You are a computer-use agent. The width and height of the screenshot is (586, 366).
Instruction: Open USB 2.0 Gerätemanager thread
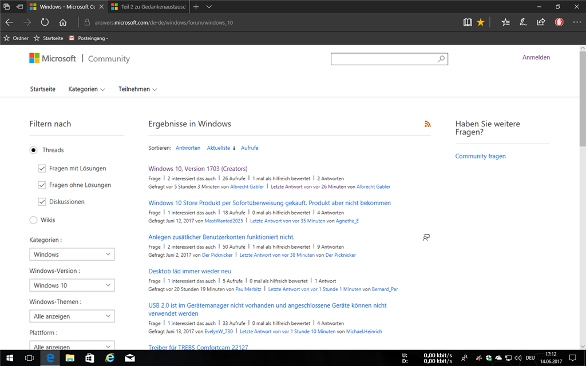coord(267,309)
